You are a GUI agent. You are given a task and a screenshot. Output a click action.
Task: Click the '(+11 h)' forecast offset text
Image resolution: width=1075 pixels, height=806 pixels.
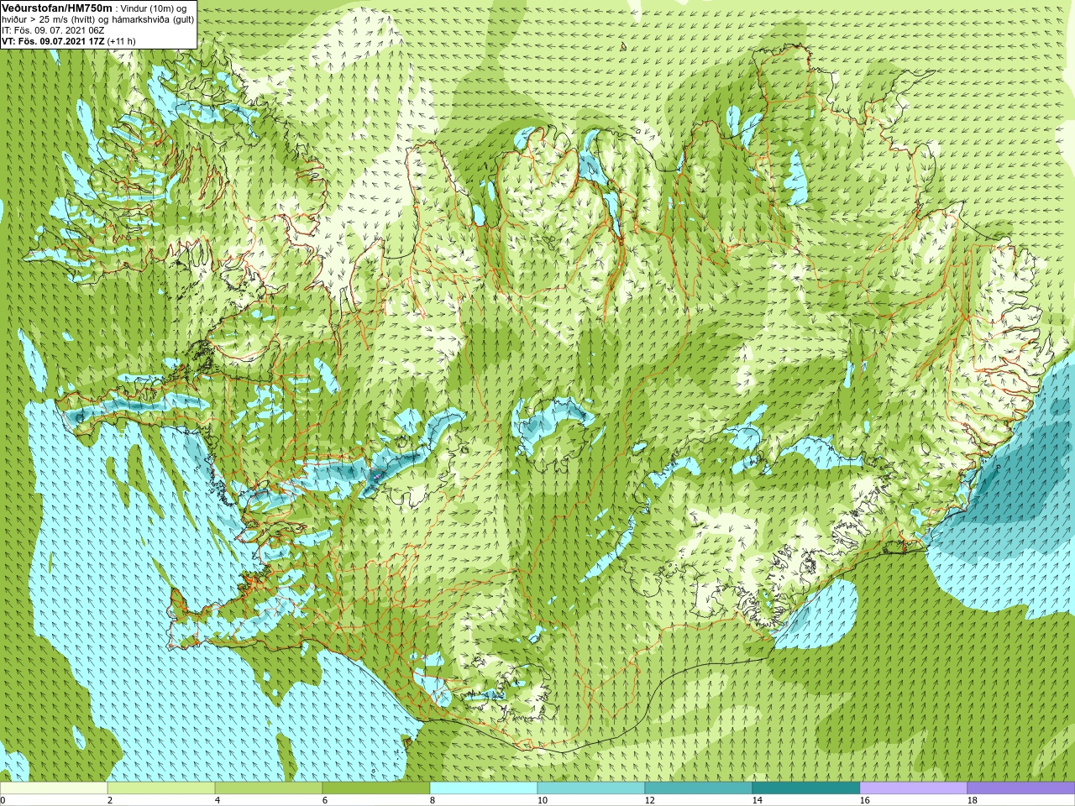(121, 41)
